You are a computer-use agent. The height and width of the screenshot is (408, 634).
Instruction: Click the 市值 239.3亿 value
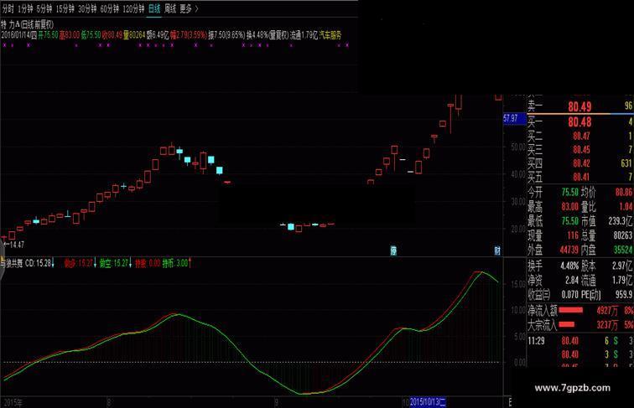click(x=621, y=221)
